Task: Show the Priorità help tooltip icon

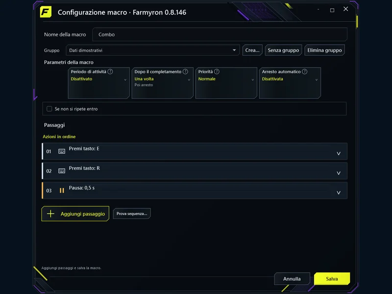Action: coord(217,72)
